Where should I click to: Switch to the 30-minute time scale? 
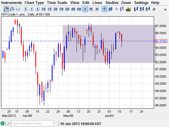tap(55, 9)
